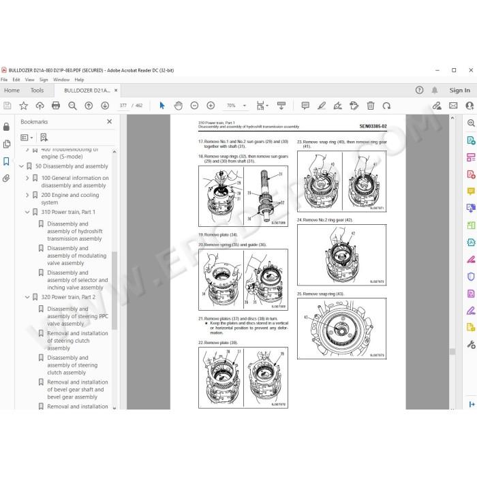The width and height of the screenshot is (477, 477).
Task: Click the Save file icon in the toolbar
Action: tap(7, 106)
